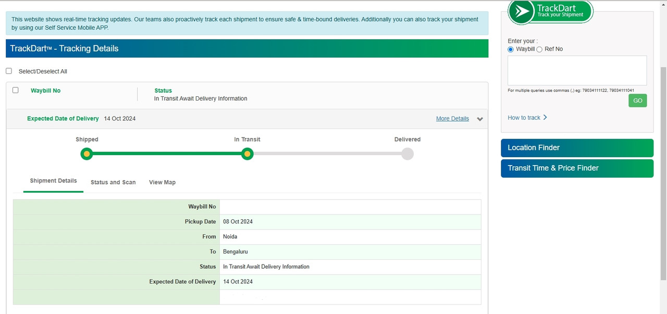Click the Shipped progress step circle
667x314 pixels.
[87, 154]
